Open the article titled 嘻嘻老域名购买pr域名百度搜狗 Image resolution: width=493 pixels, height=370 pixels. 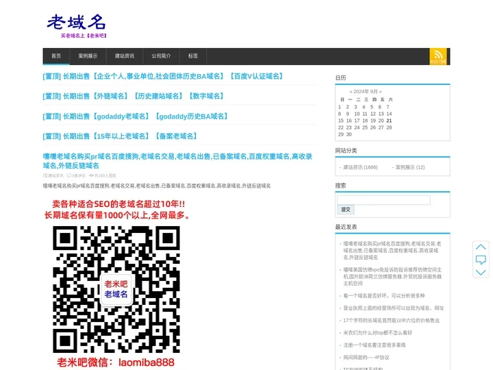[177, 161]
